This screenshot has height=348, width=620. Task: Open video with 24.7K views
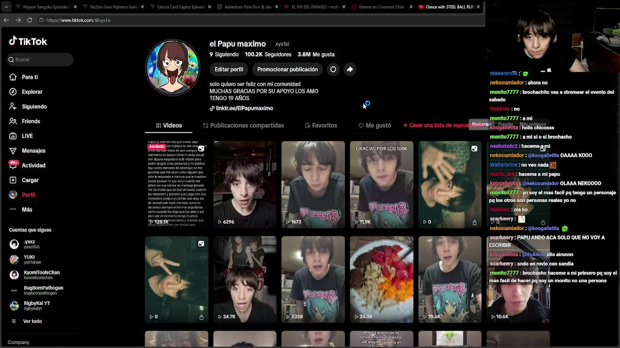pyautogui.click(x=245, y=279)
